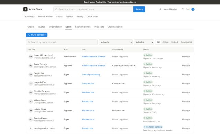
Task: Open the Quotes tab
Action: (42, 27)
